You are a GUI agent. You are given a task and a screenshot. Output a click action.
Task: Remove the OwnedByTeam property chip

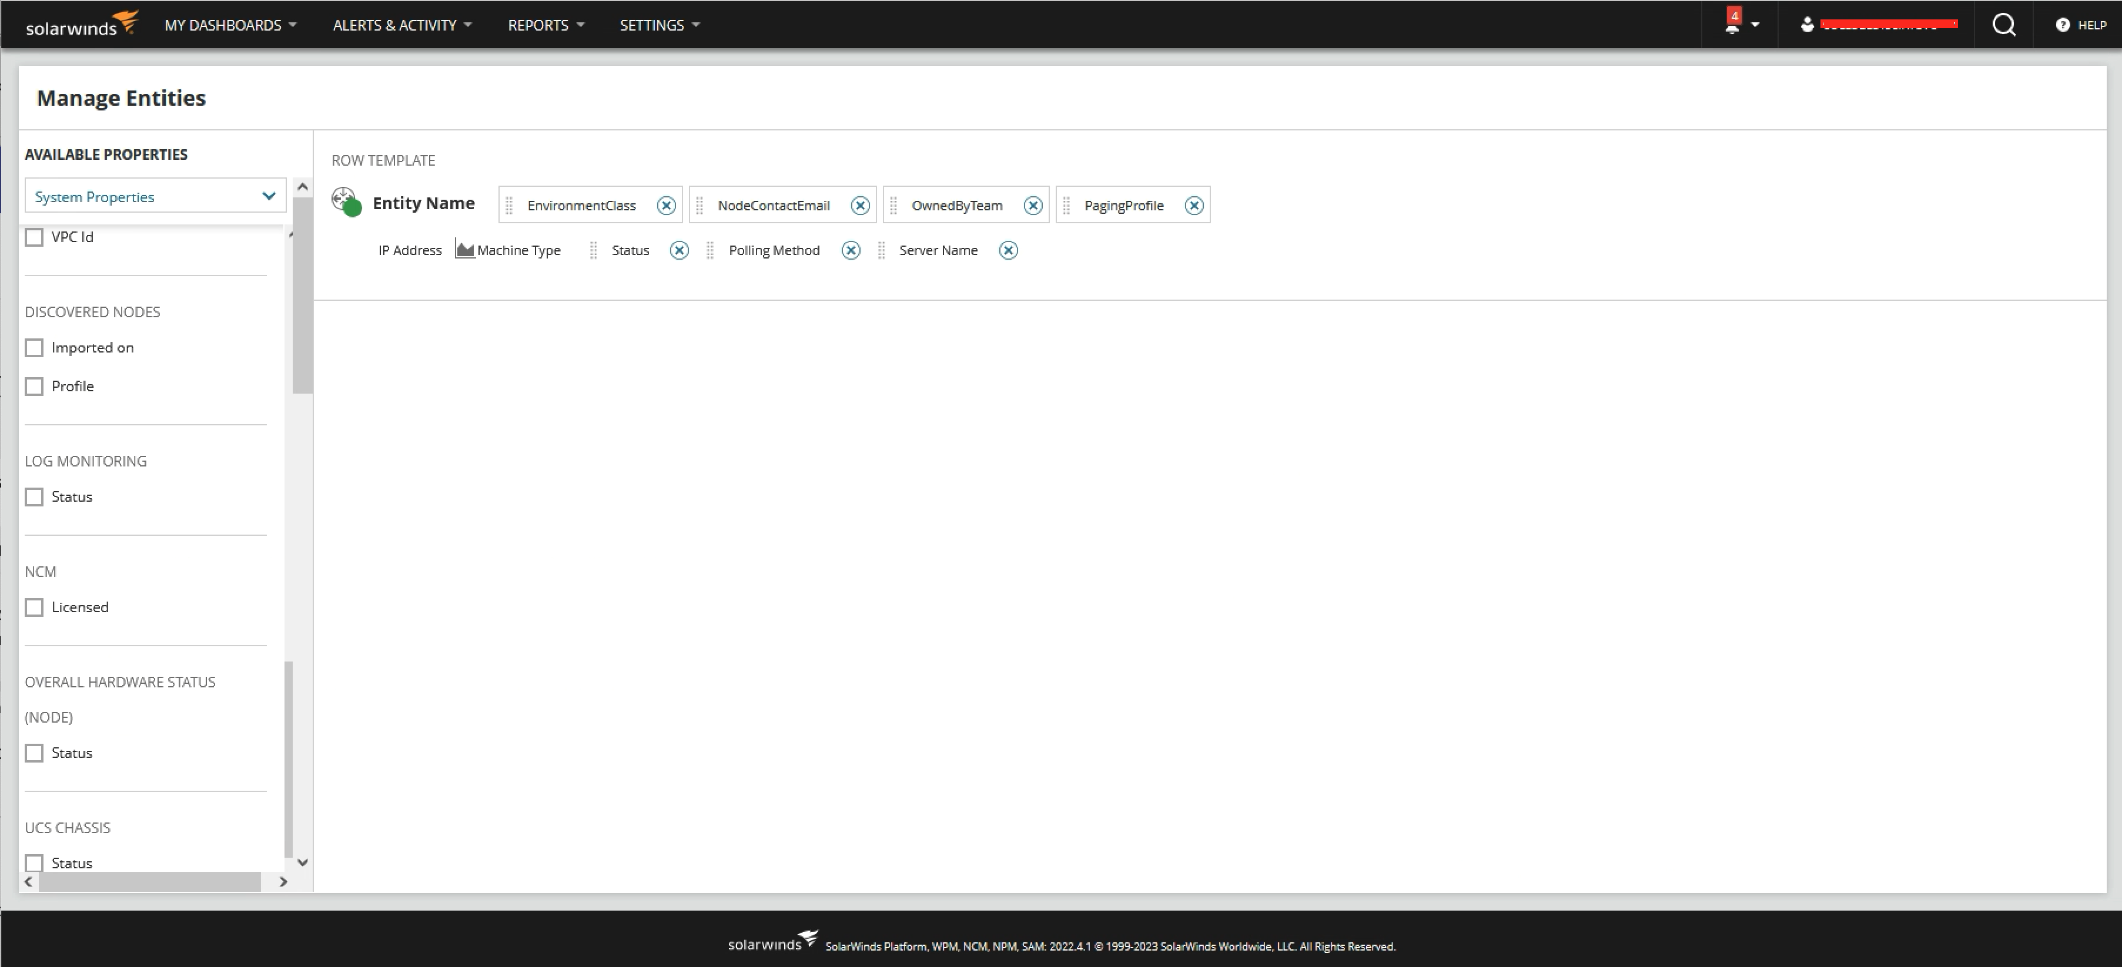pyautogui.click(x=1032, y=206)
